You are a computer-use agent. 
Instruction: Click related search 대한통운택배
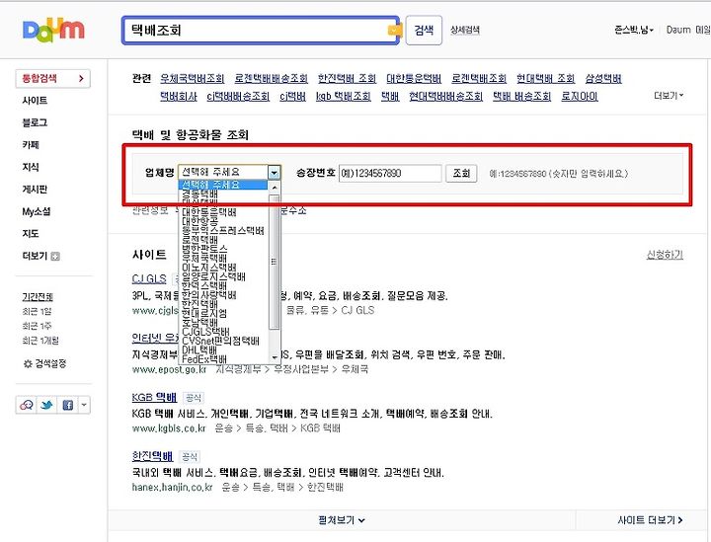pyautogui.click(x=414, y=78)
